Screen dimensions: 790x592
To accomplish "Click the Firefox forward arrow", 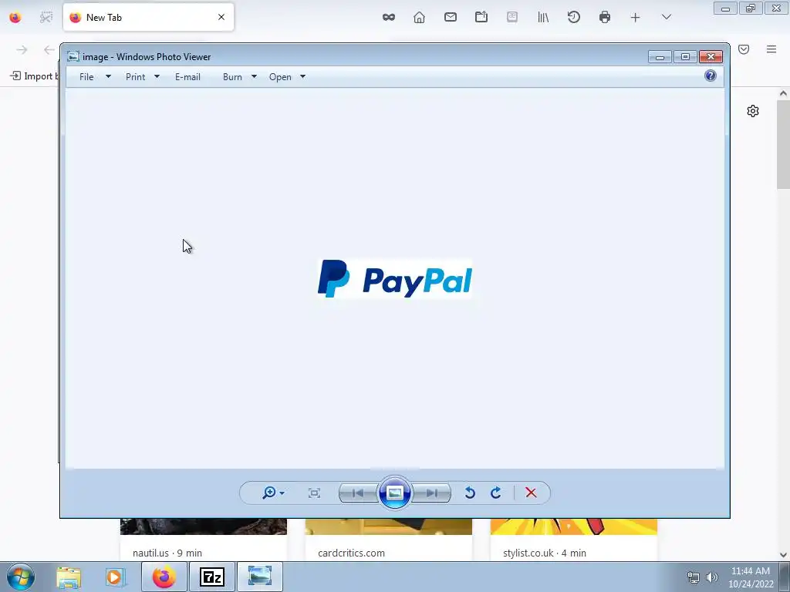I will pos(22,50).
